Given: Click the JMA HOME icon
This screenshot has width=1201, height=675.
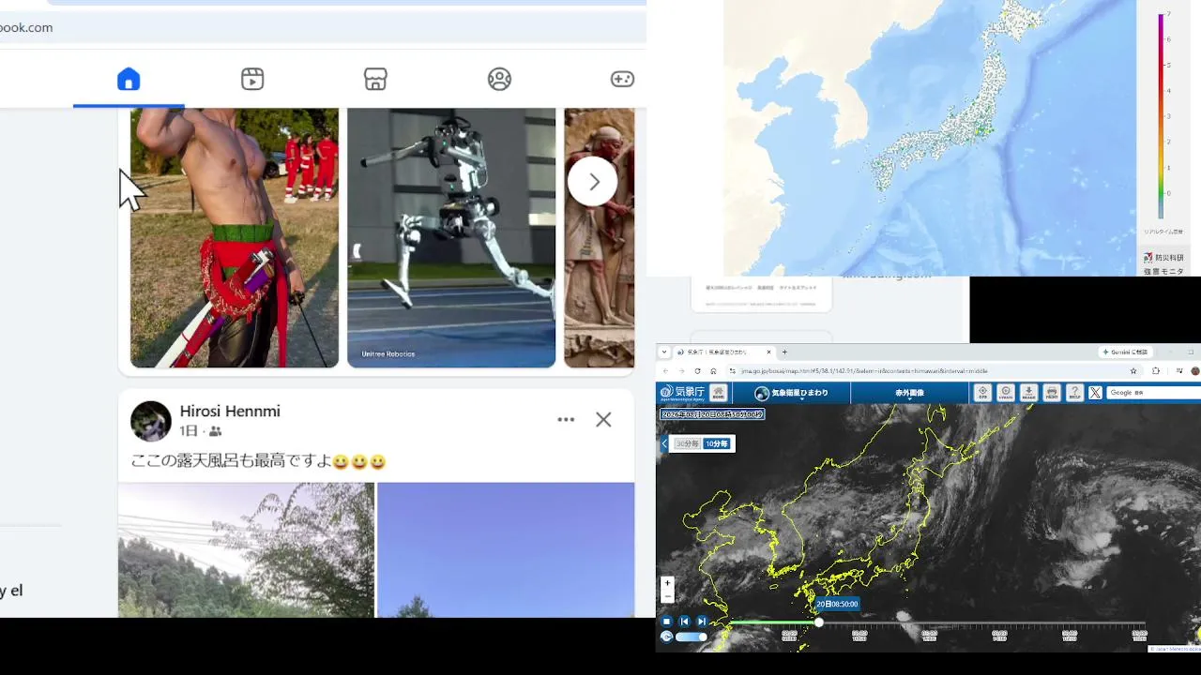Looking at the screenshot, I should point(718,393).
